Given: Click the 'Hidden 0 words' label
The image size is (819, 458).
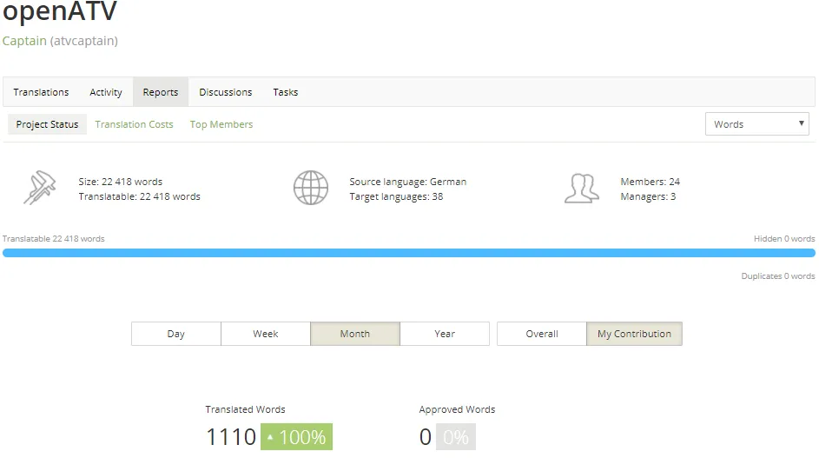Looking at the screenshot, I should (x=784, y=238).
